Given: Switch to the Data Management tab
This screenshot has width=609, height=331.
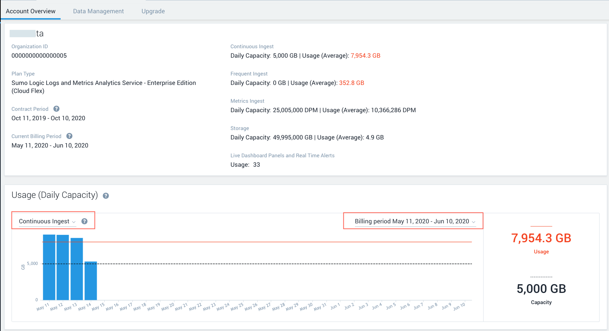Looking at the screenshot, I should [x=98, y=11].
